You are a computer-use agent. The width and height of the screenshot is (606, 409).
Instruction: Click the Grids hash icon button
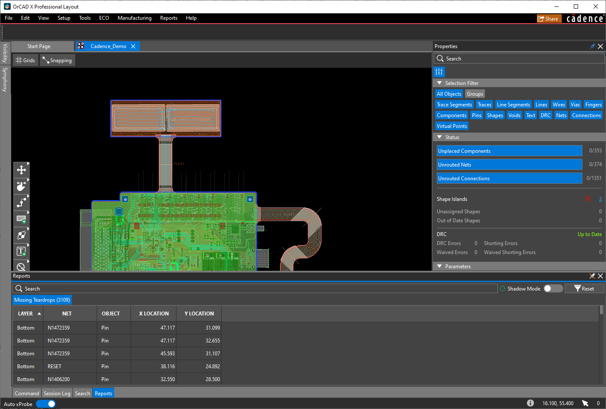pyautogui.click(x=25, y=61)
